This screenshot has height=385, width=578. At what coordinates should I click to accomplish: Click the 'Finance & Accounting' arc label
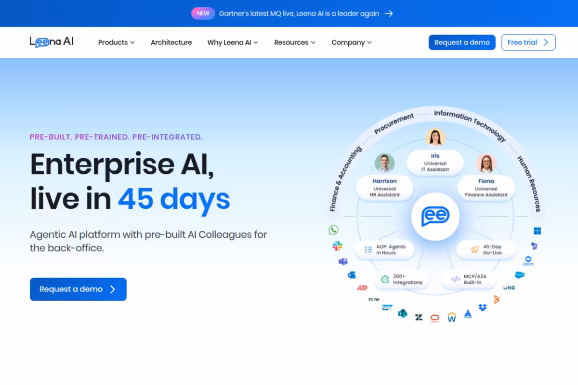click(x=345, y=179)
